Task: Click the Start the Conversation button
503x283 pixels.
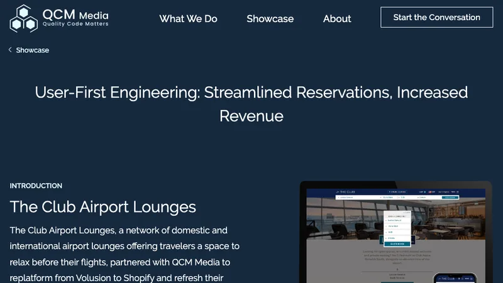Action: point(436,18)
